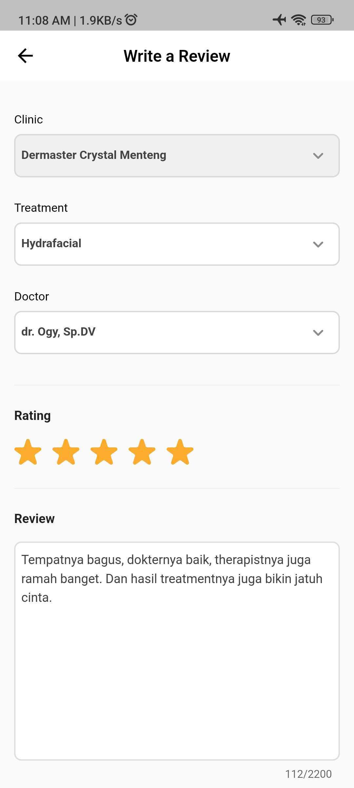Tap the alarm clock status icon
Viewport: 354px width, 788px height.
[131, 20]
